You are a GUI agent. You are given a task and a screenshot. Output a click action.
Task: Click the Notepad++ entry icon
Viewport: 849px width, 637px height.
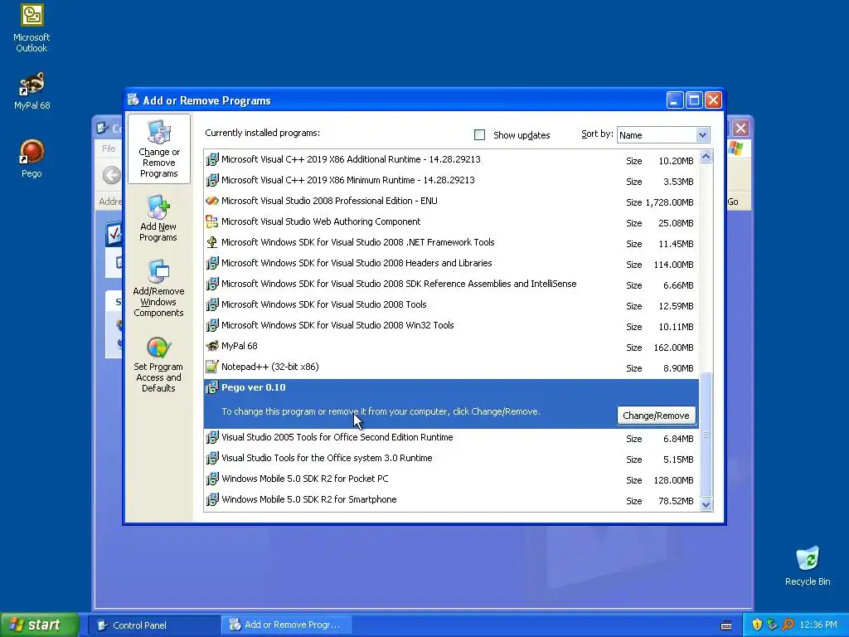click(x=212, y=367)
